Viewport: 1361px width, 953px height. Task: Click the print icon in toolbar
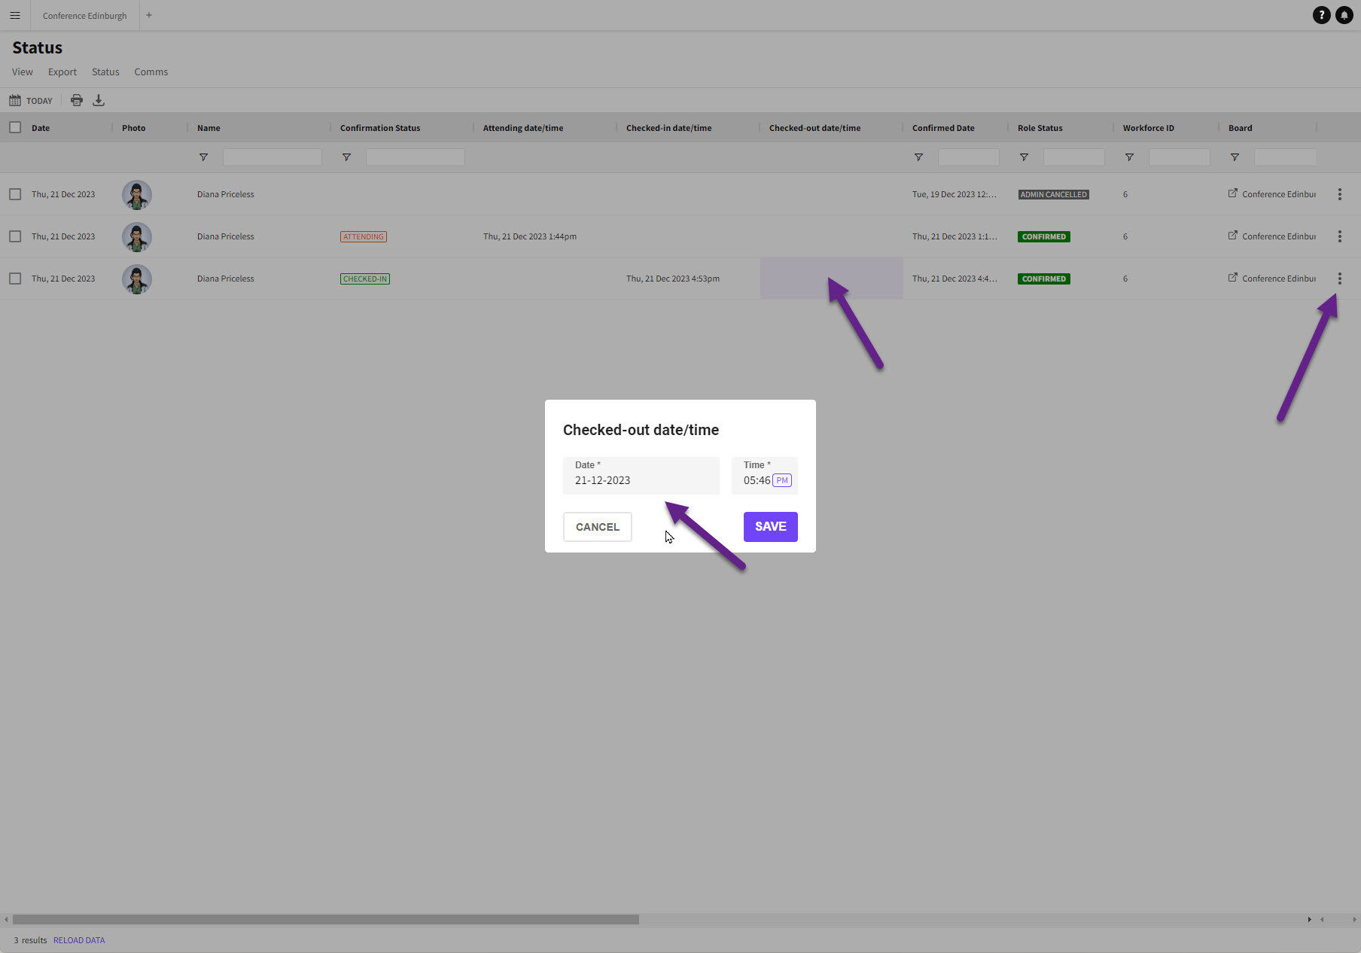(77, 100)
